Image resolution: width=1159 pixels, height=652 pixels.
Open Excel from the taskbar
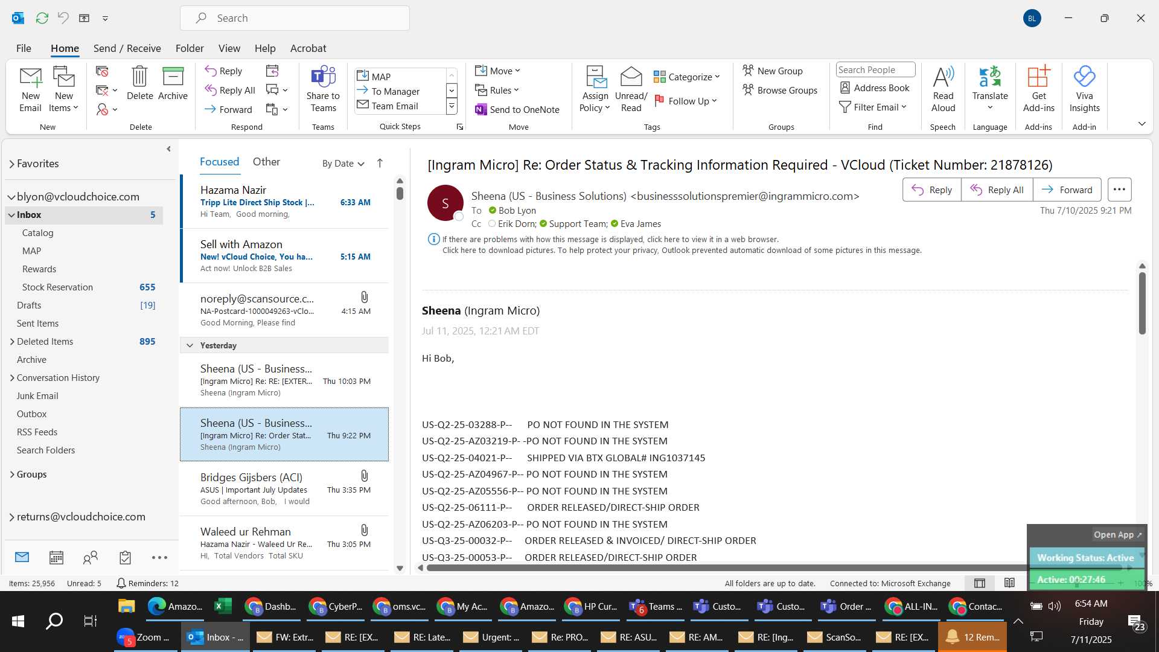pyautogui.click(x=222, y=606)
